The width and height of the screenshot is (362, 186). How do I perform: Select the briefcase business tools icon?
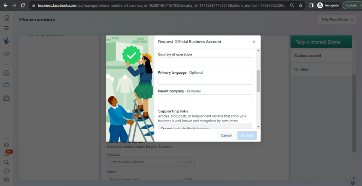coord(6,85)
